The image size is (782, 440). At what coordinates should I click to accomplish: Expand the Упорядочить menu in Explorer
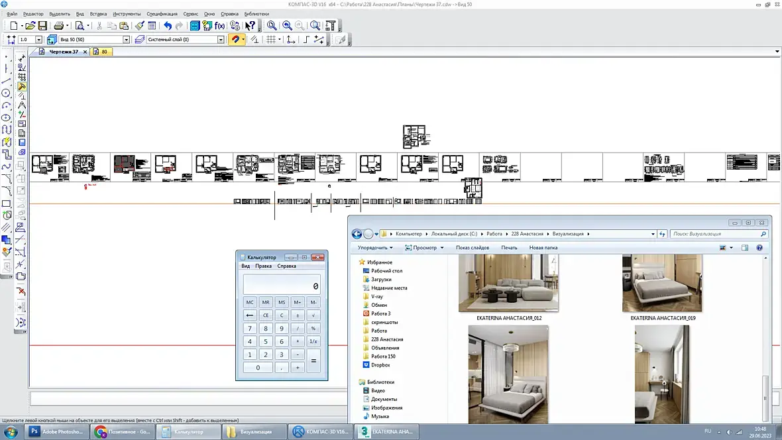375,247
